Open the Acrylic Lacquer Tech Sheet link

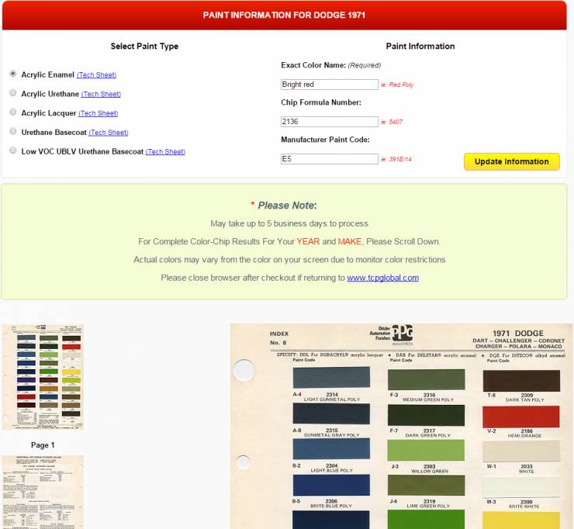pyautogui.click(x=98, y=113)
